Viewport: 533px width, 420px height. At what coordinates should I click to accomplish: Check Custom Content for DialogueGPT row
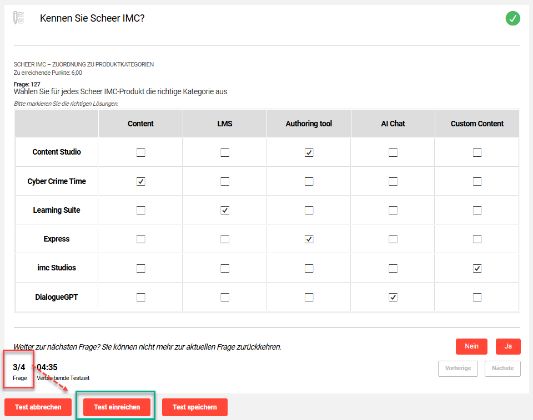[477, 297]
